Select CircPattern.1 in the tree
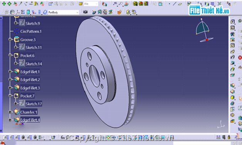 click(31, 31)
